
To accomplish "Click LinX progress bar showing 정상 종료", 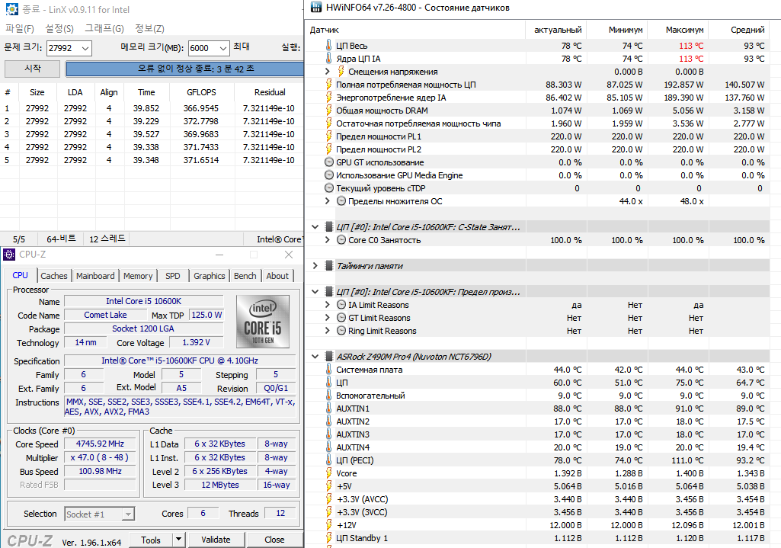I will pyautogui.click(x=185, y=69).
